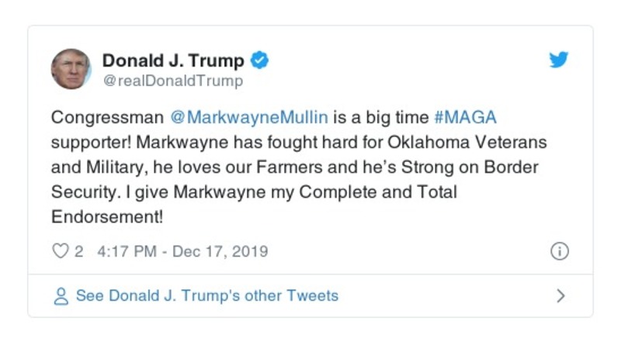The height and width of the screenshot is (345, 621).
Task: Open the @realDonaldTrump handle
Action: (172, 81)
